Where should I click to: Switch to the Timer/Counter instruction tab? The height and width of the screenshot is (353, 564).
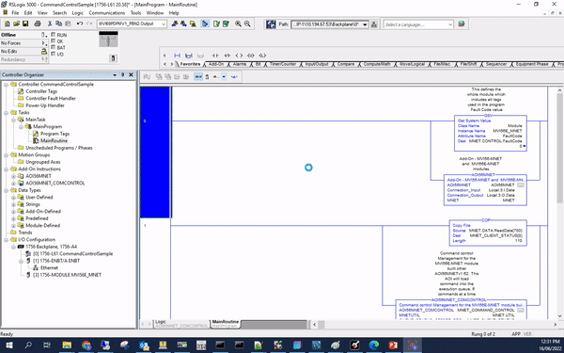click(x=283, y=64)
